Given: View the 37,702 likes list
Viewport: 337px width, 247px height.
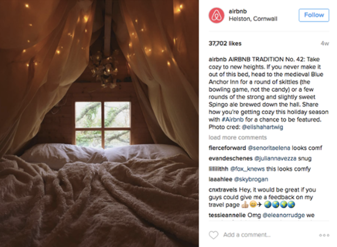Looking at the screenshot, I should (x=225, y=43).
